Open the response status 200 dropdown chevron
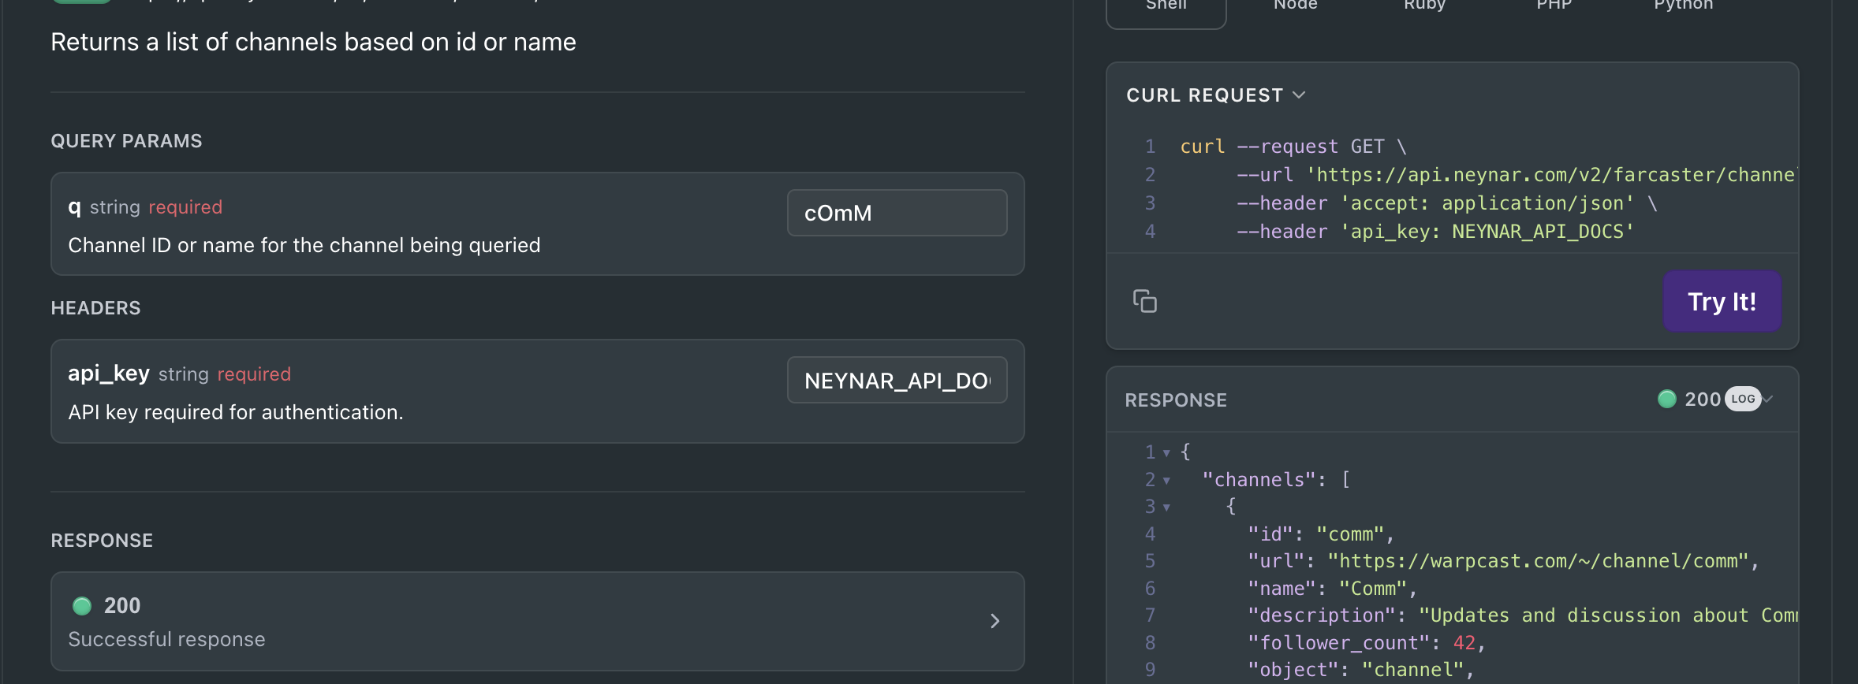The width and height of the screenshot is (1858, 684). [1768, 399]
